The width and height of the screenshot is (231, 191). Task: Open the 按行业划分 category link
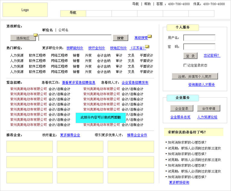click(97, 48)
